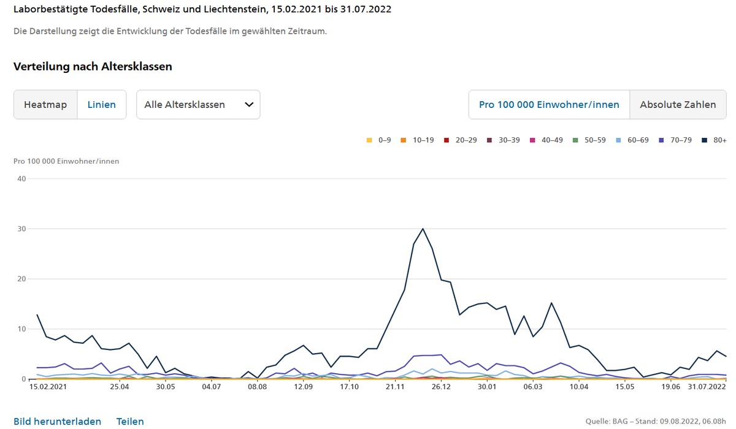Click the 30–39 legend marker

[489, 140]
